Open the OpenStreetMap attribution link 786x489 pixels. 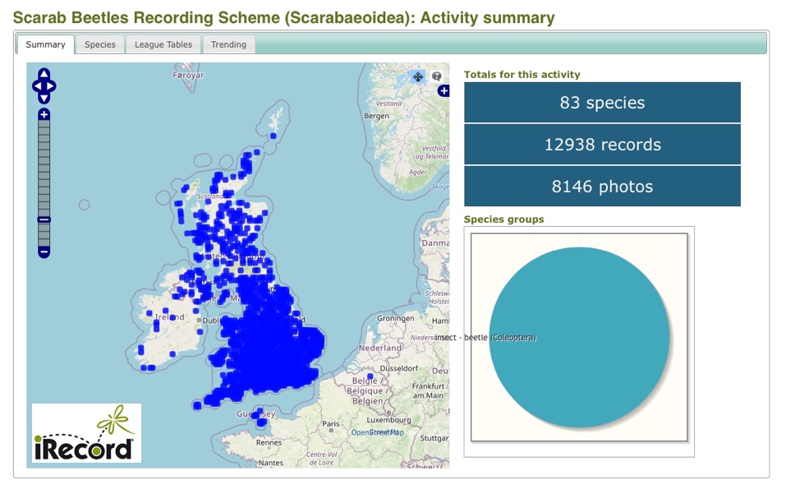(x=375, y=431)
